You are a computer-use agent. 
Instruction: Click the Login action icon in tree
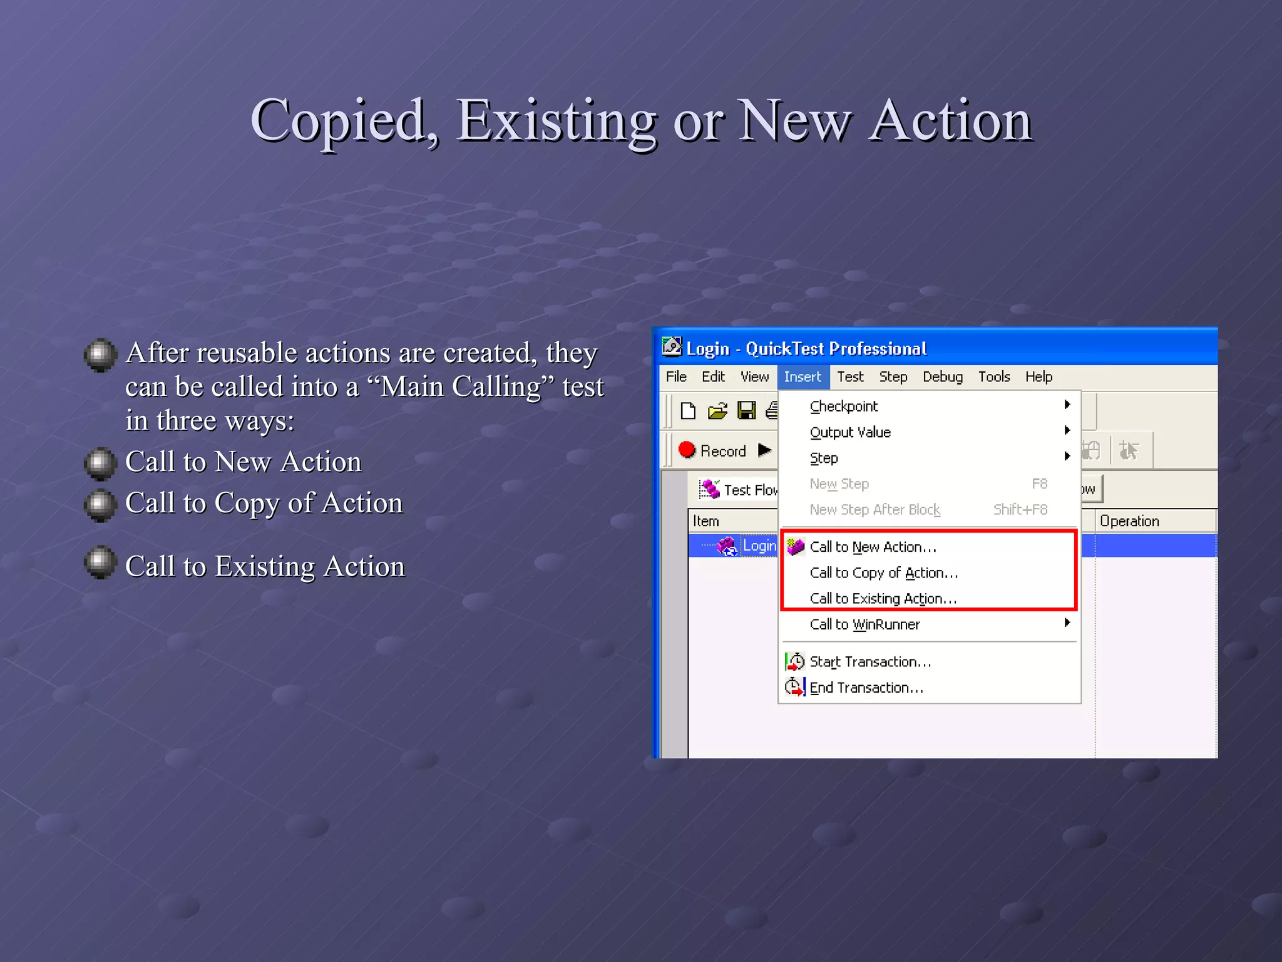727,546
